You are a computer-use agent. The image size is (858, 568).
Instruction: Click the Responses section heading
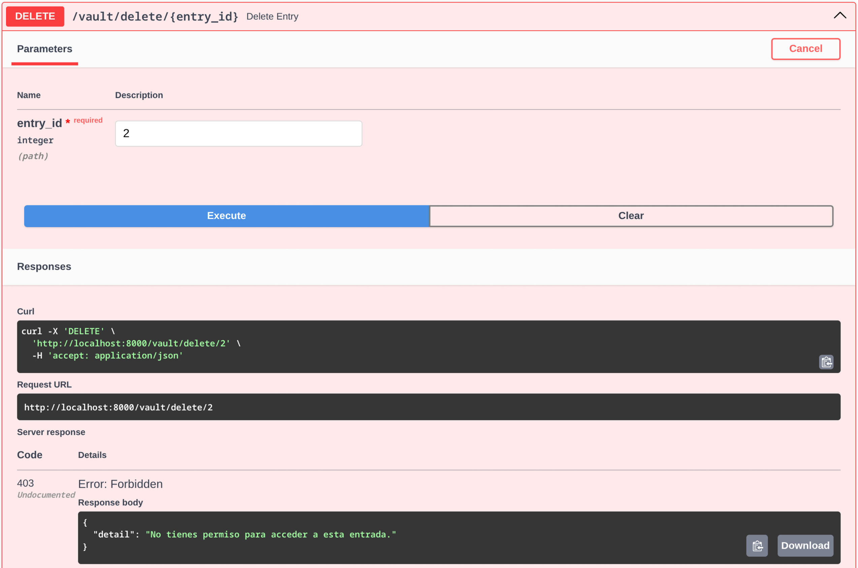[x=44, y=266]
